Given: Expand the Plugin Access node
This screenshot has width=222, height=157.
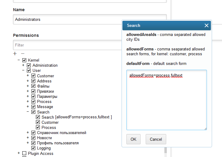Looking at the screenshot, I should tap(19, 153).
